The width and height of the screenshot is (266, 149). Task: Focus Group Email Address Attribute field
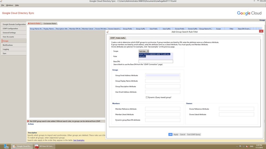coord(163,76)
